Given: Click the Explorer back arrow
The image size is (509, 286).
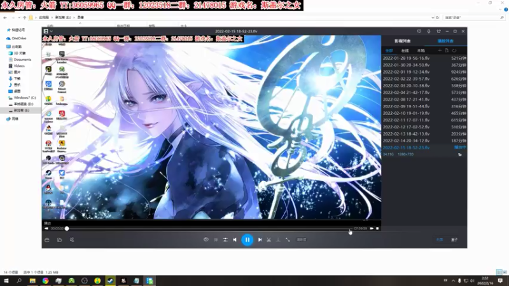Looking at the screenshot, I should coord(5,18).
